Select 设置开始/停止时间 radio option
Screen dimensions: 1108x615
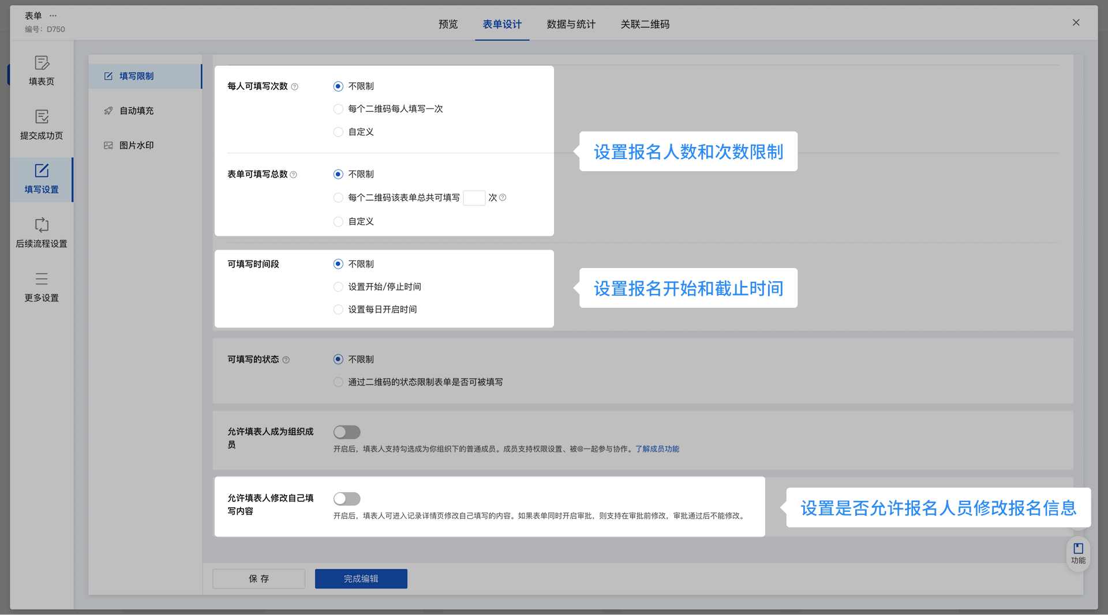(x=338, y=287)
